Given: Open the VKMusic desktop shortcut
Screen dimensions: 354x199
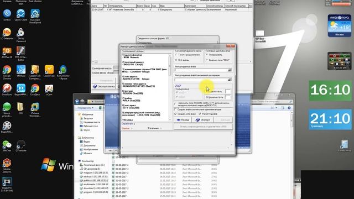Looking at the screenshot, I should pyautogui.click(x=21, y=71).
